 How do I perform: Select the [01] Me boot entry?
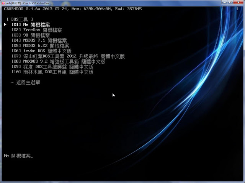tap(31, 25)
